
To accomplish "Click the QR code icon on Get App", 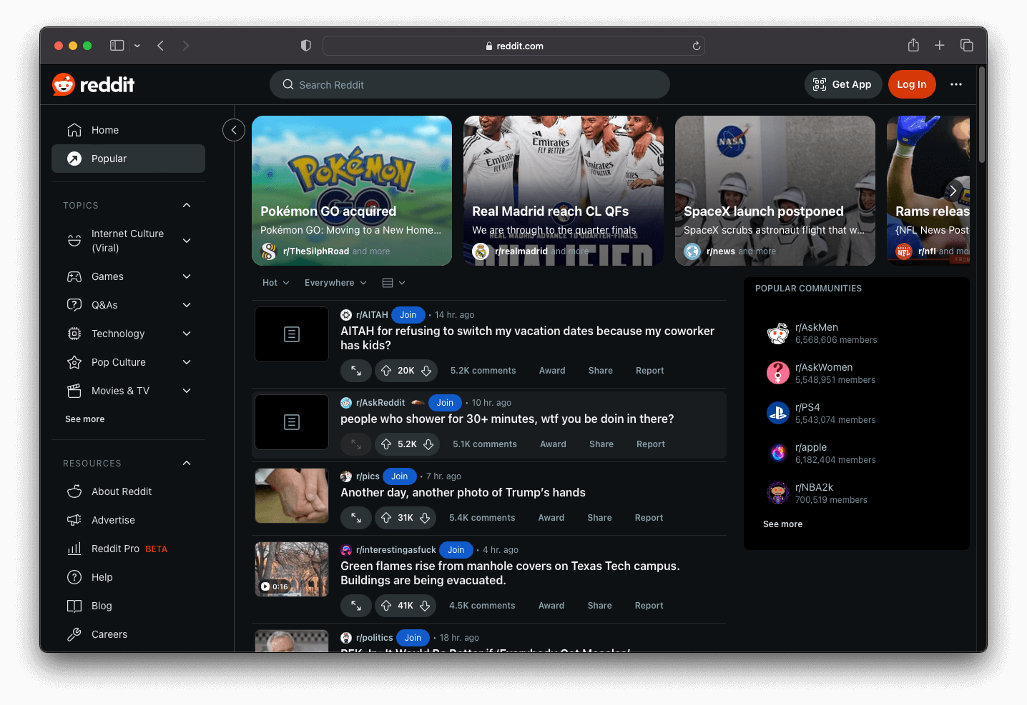I will 818,84.
